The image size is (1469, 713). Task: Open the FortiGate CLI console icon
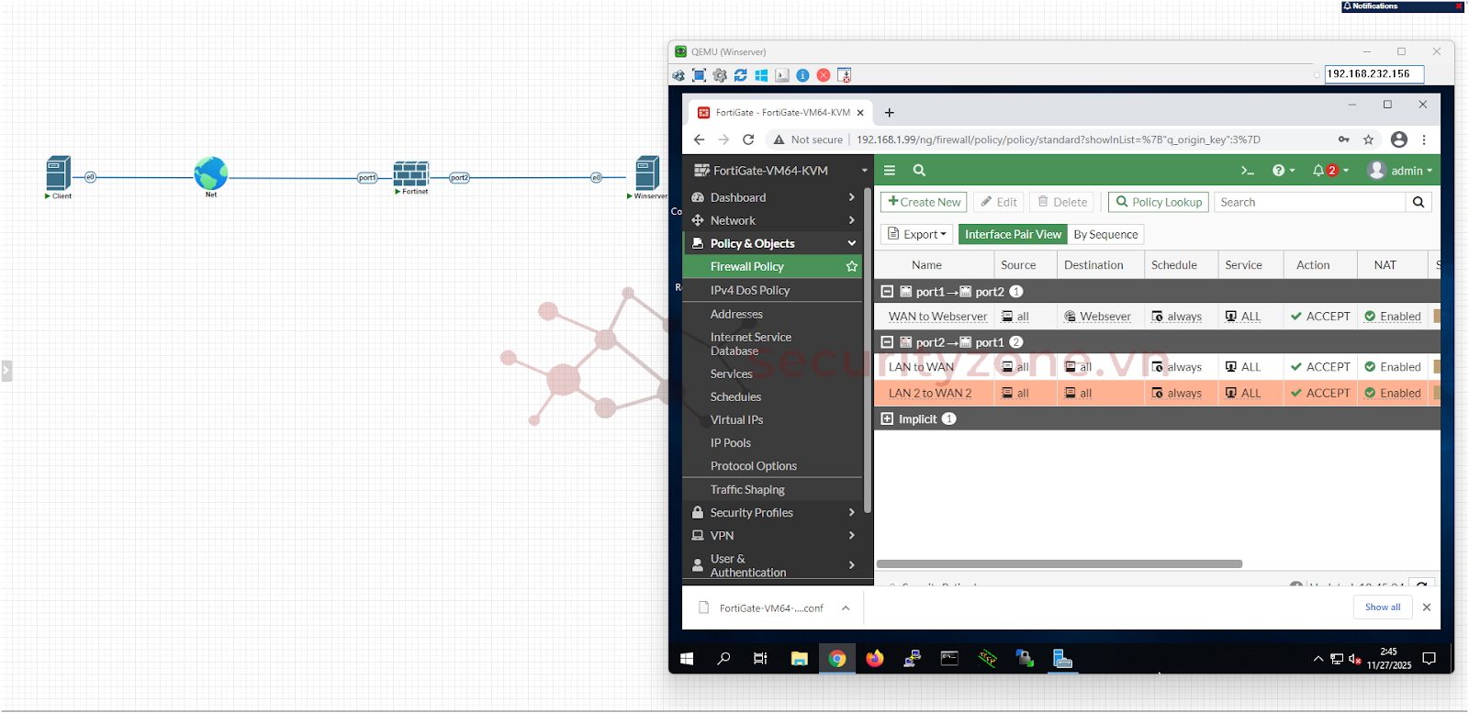(x=1247, y=171)
